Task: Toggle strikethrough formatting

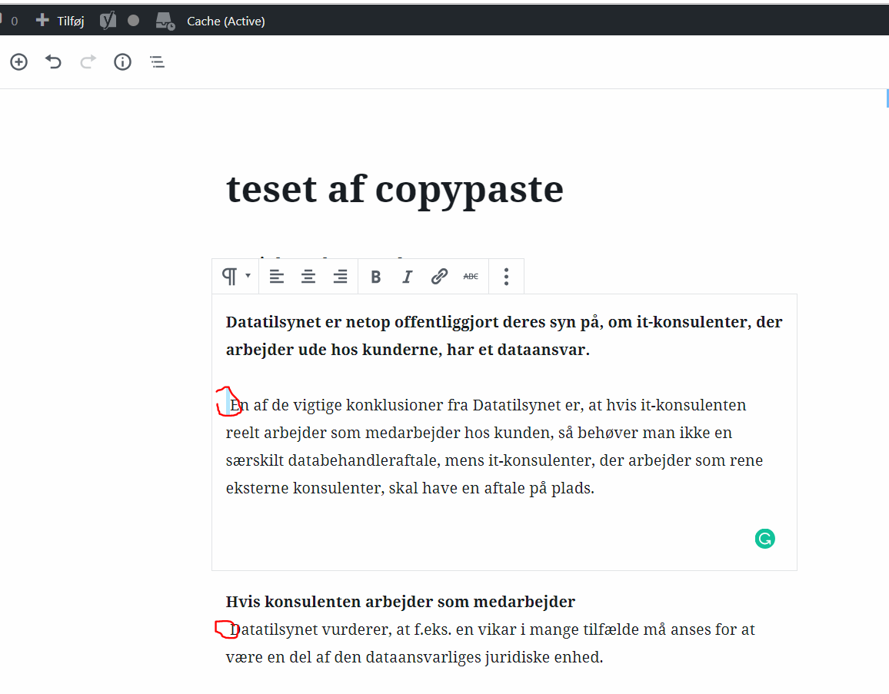Action: click(471, 276)
